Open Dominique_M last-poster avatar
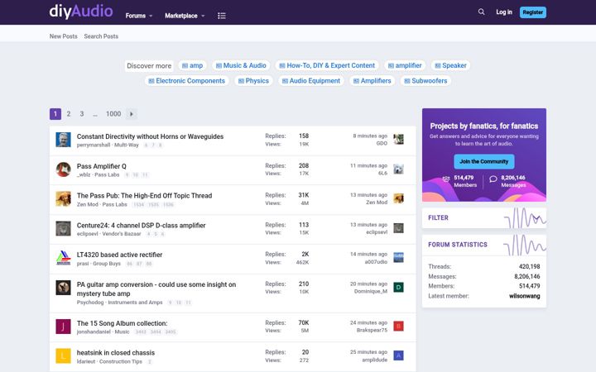The image size is (596, 372). click(x=398, y=288)
